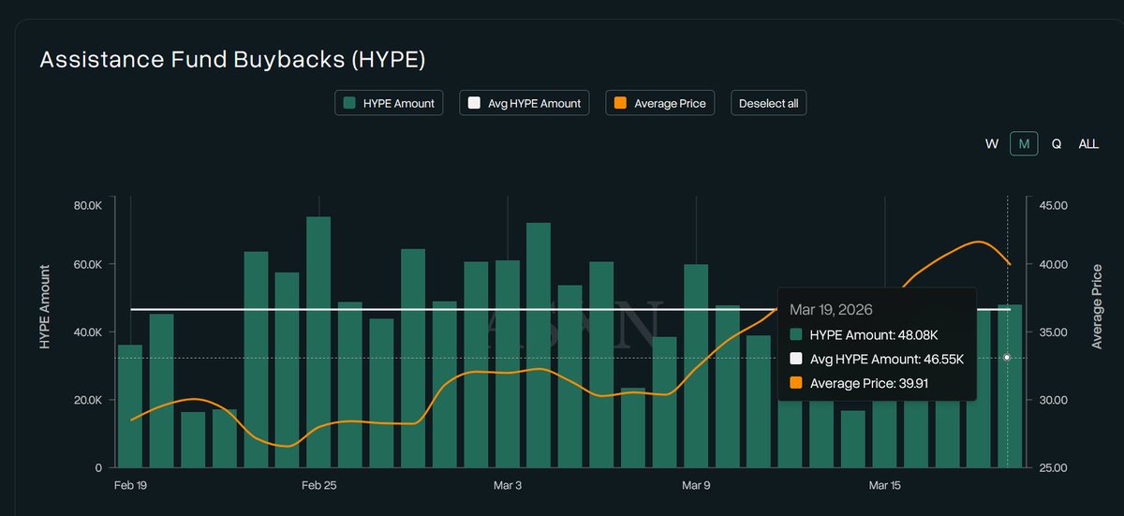This screenshot has width=1124, height=516.
Task: Switch to quarterly Q range
Action: click(1056, 144)
